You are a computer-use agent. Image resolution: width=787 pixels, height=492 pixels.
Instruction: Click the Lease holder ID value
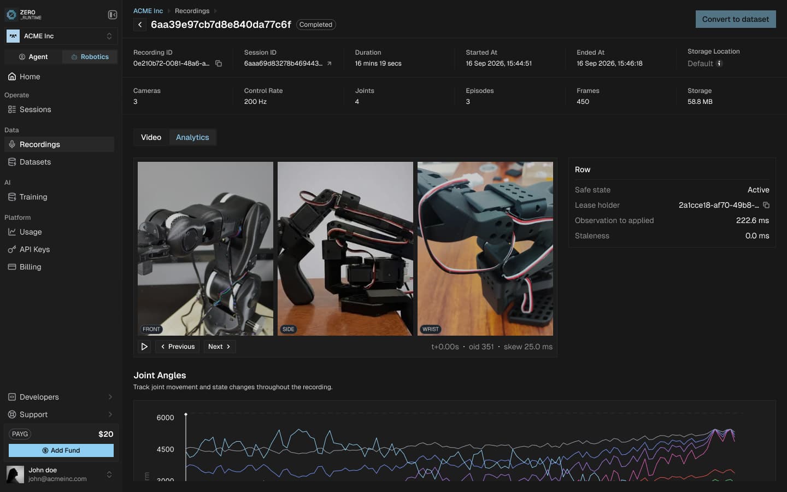718,205
